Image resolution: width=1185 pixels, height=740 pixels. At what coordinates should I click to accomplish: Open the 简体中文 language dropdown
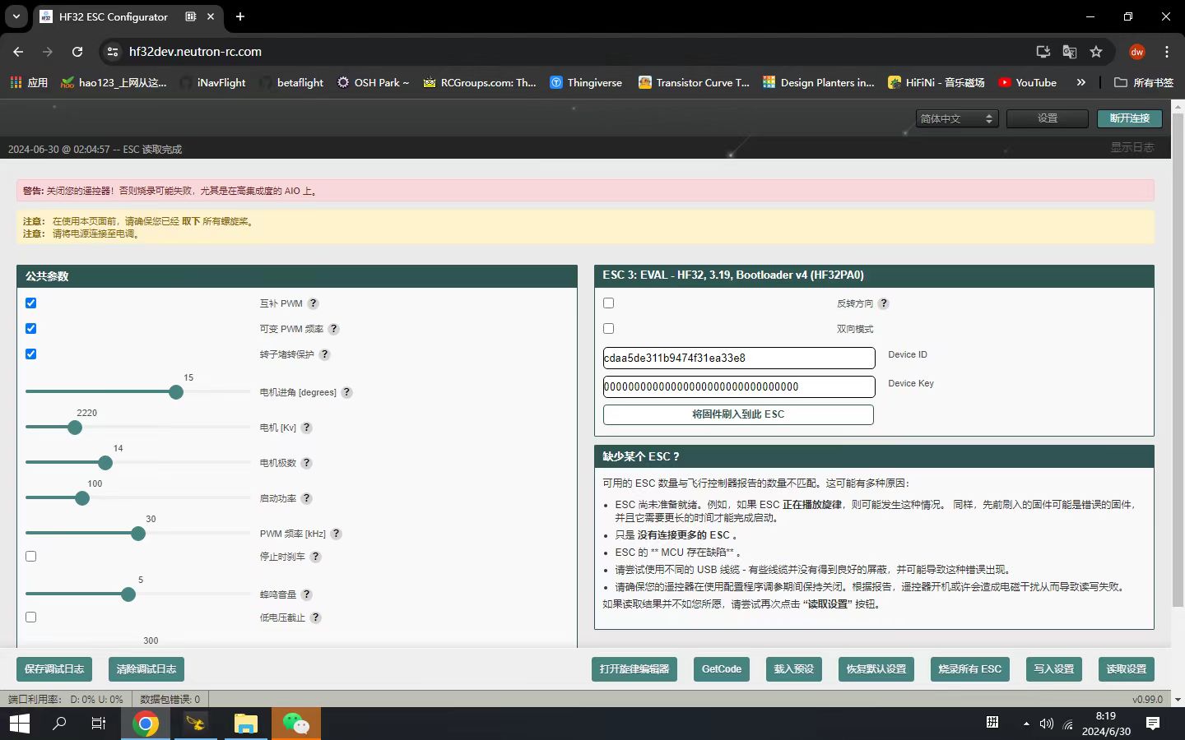[x=957, y=118]
